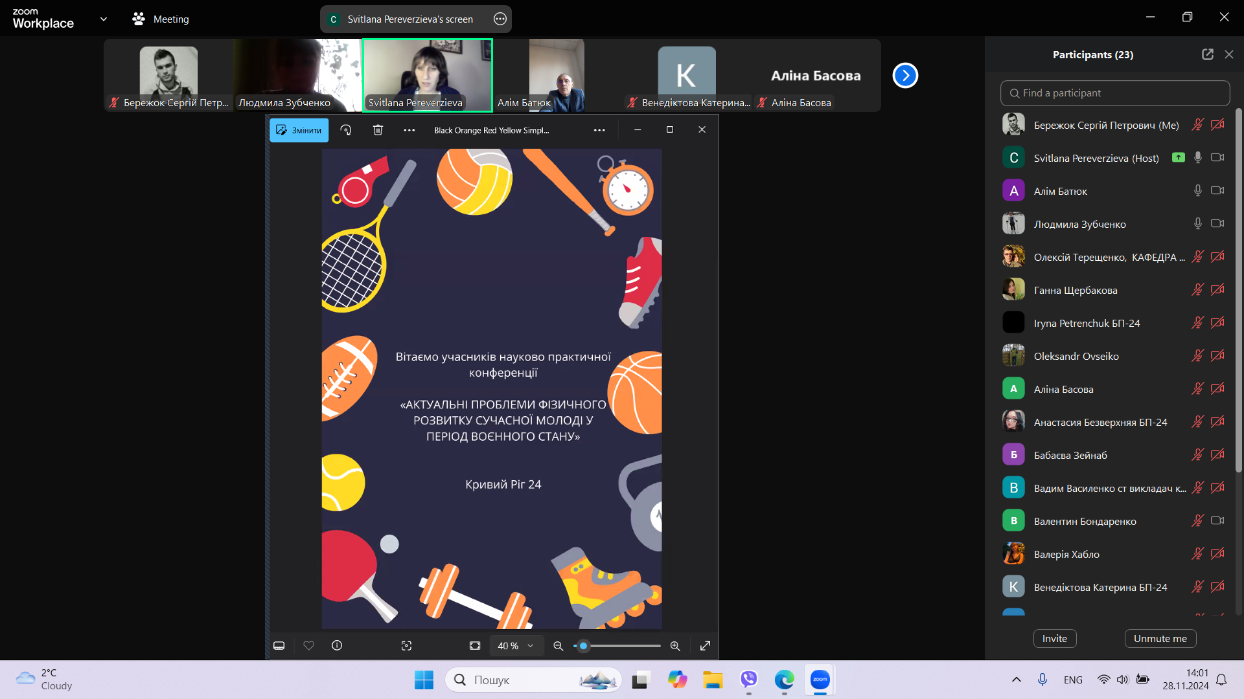Click the Meeting tab at top
This screenshot has height=699, width=1244.
coord(161,19)
